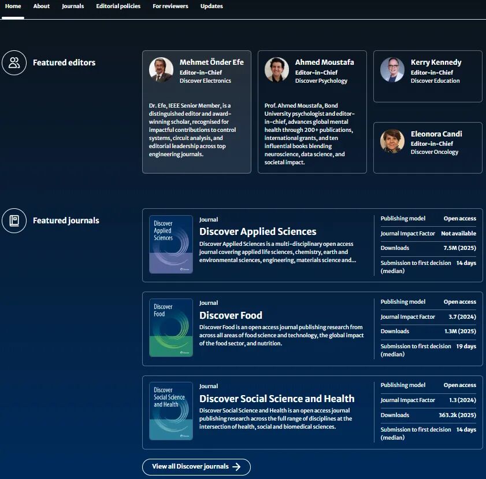Click the 3.7 (2024) impact factor value
Image resolution: width=486 pixels, height=479 pixels.
pyautogui.click(x=462, y=317)
